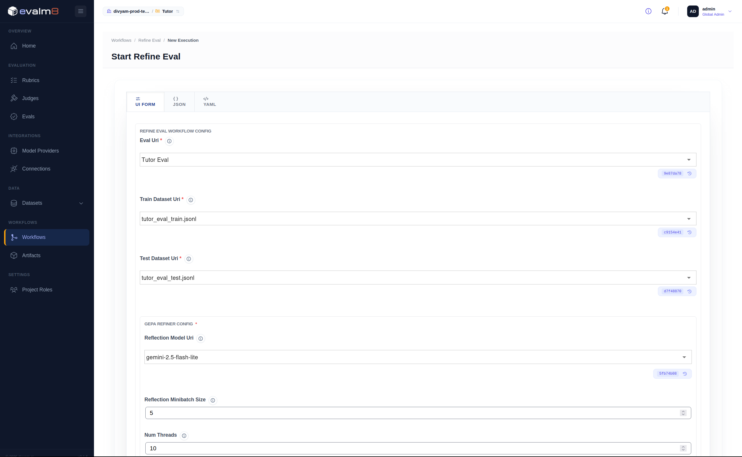
Task: Click the AD user avatar
Action: (x=693, y=11)
